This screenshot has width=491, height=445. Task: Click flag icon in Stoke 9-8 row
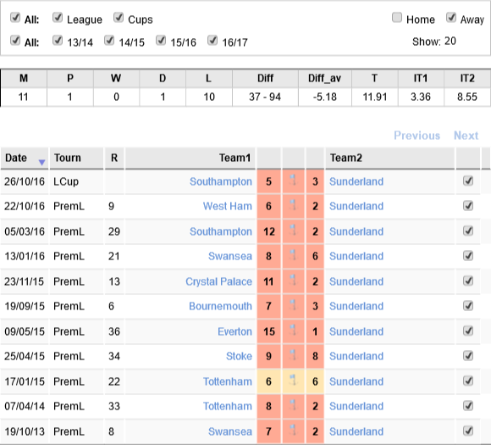[x=293, y=355]
